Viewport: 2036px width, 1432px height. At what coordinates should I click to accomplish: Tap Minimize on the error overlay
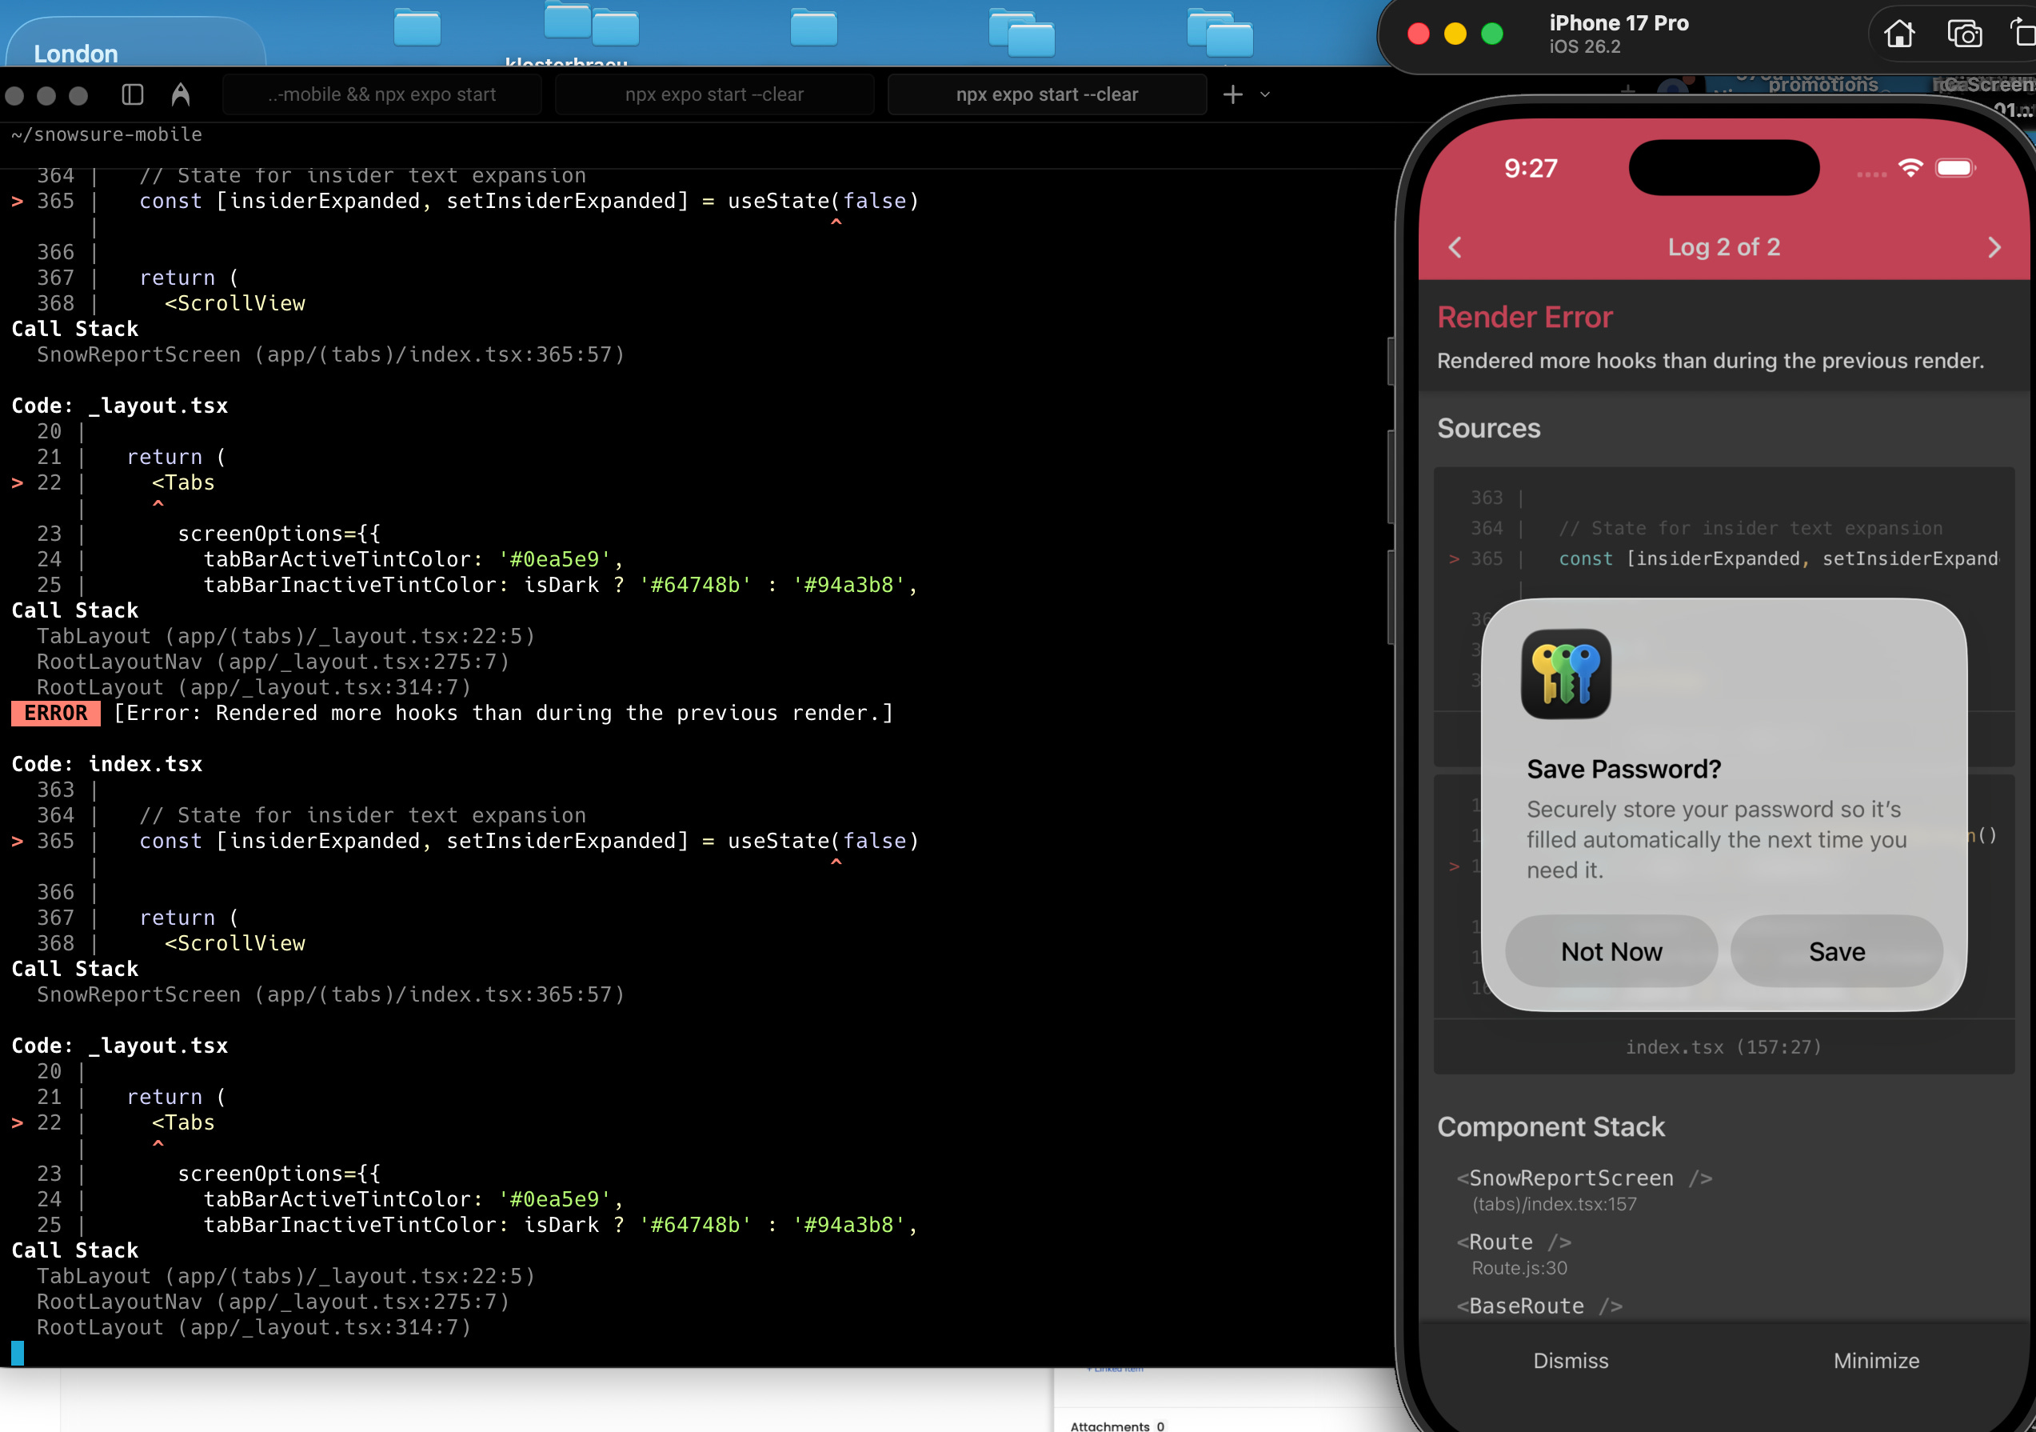pyautogui.click(x=1876, y=1360)
